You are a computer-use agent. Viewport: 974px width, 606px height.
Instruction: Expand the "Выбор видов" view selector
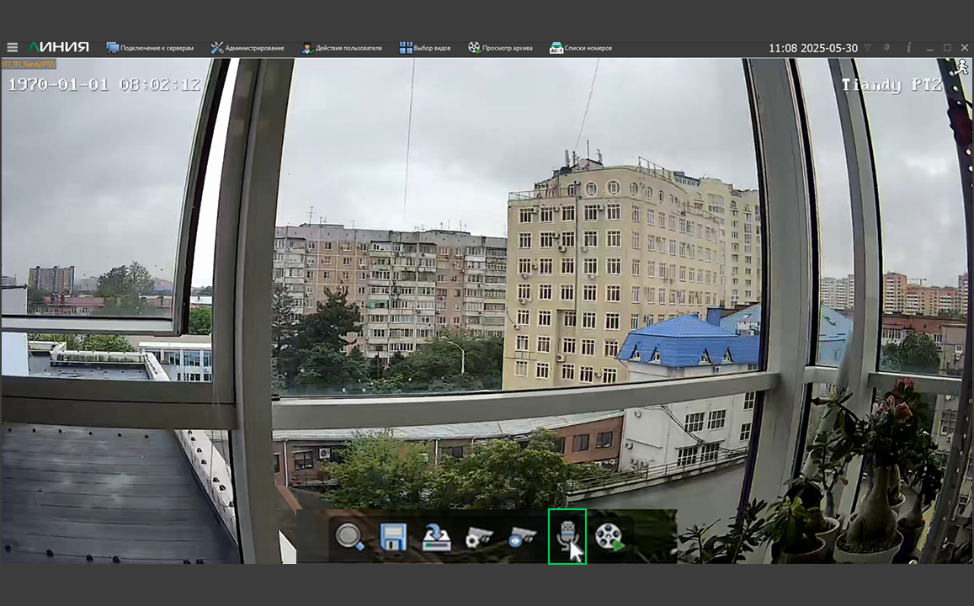pyautogui.click(x=425, y=48)
